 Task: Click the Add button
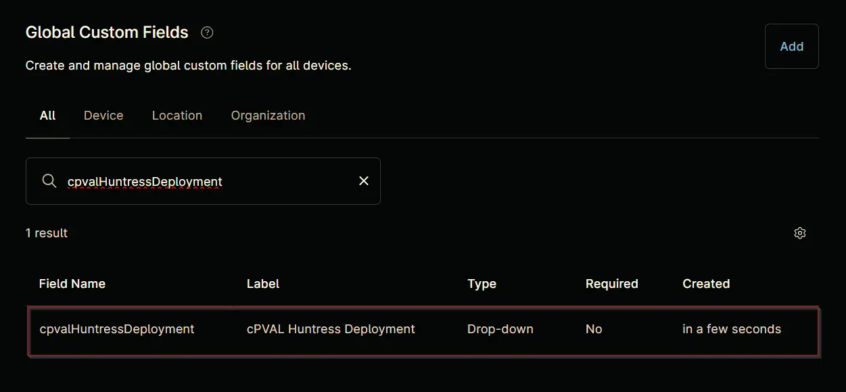[792, 47]
